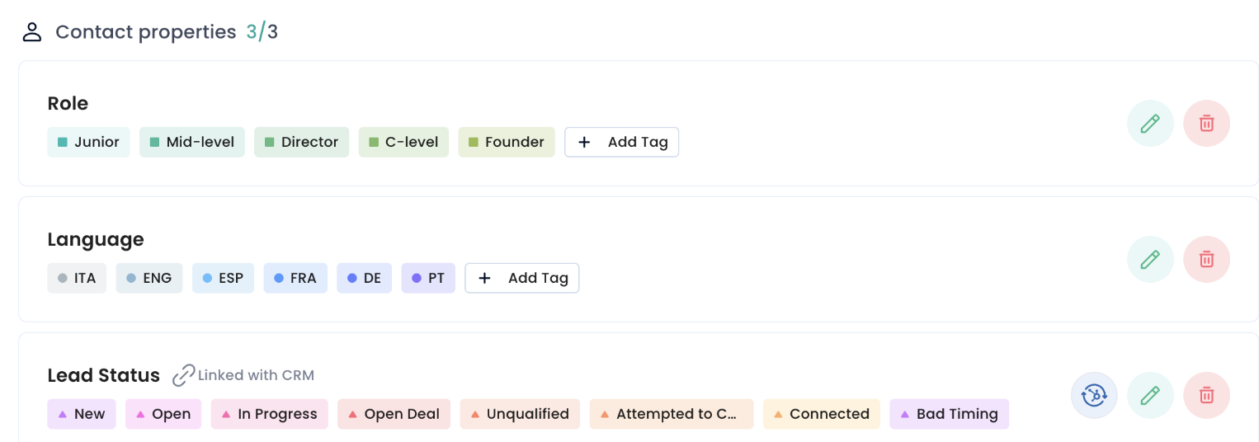This screenshot has height=442, width=1259.
Task: Delete the Role property with trash icon
Action: (x=1206, y=124)
